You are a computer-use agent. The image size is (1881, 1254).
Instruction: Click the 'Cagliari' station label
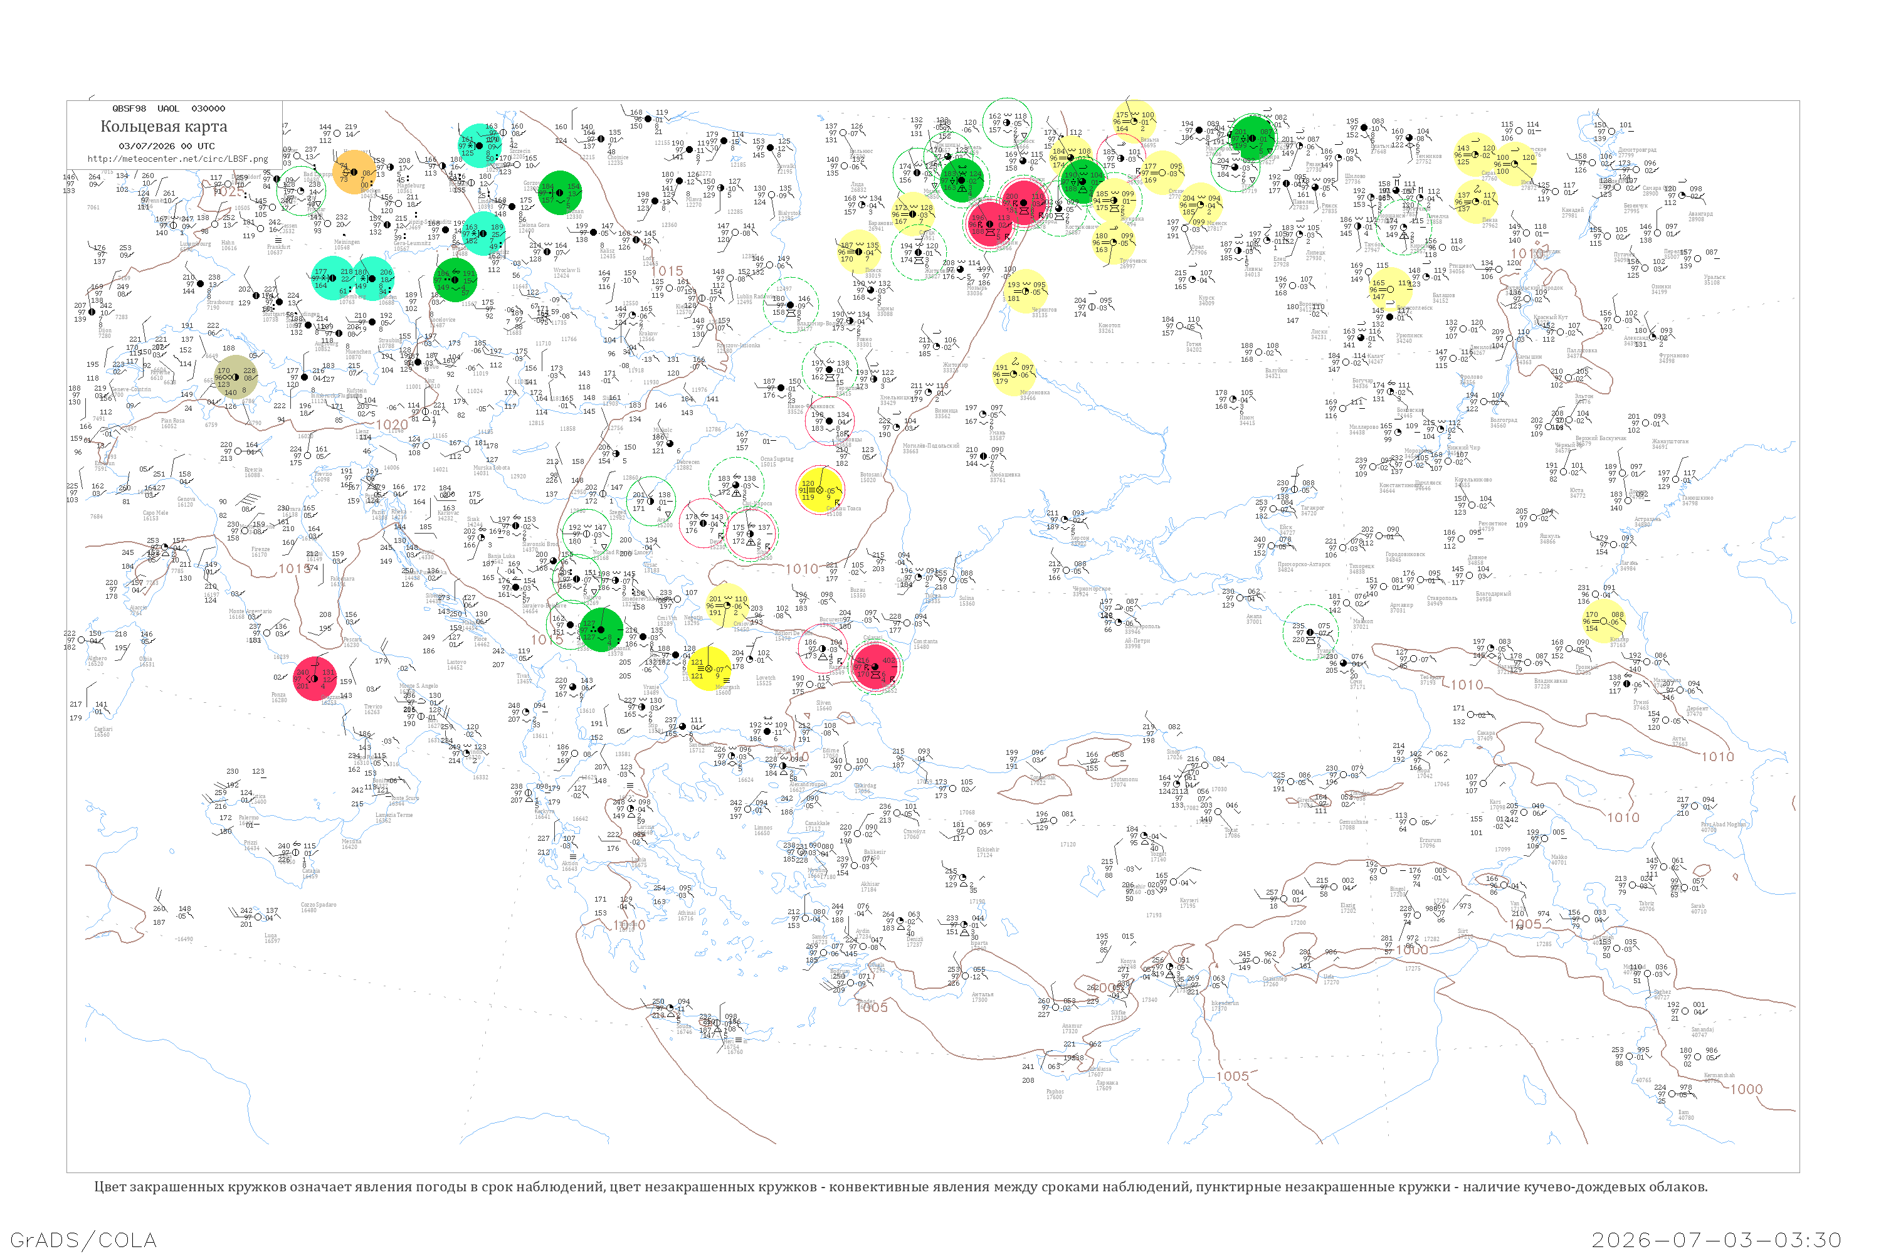(102, 729)
